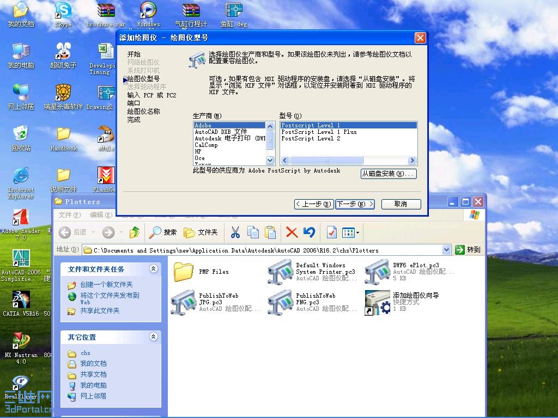Open 我的电脑 desktop icon
The height and width of the screenshot is (418, 558).
(21, 56)
